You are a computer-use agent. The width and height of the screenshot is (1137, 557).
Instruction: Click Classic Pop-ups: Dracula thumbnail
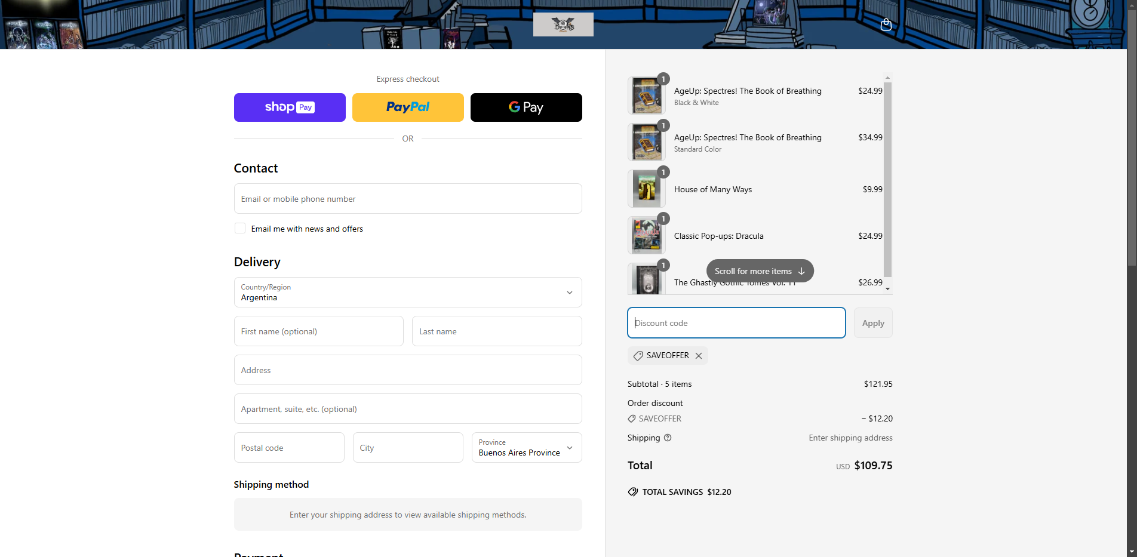(647, 235)
